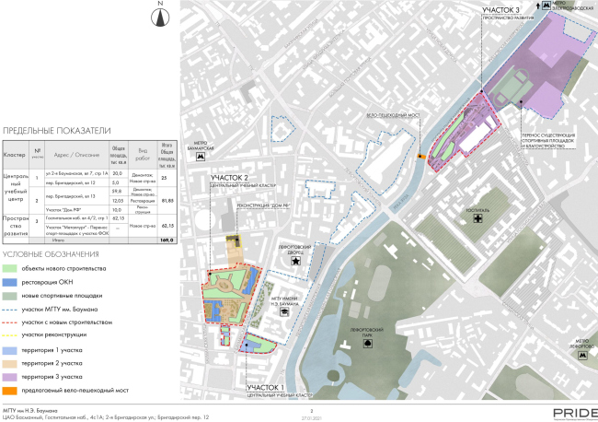Screen dimensions: 598x422
Task: Click the МГТУ Баумана graduation cap icon
Action: (x=285, y=314)
